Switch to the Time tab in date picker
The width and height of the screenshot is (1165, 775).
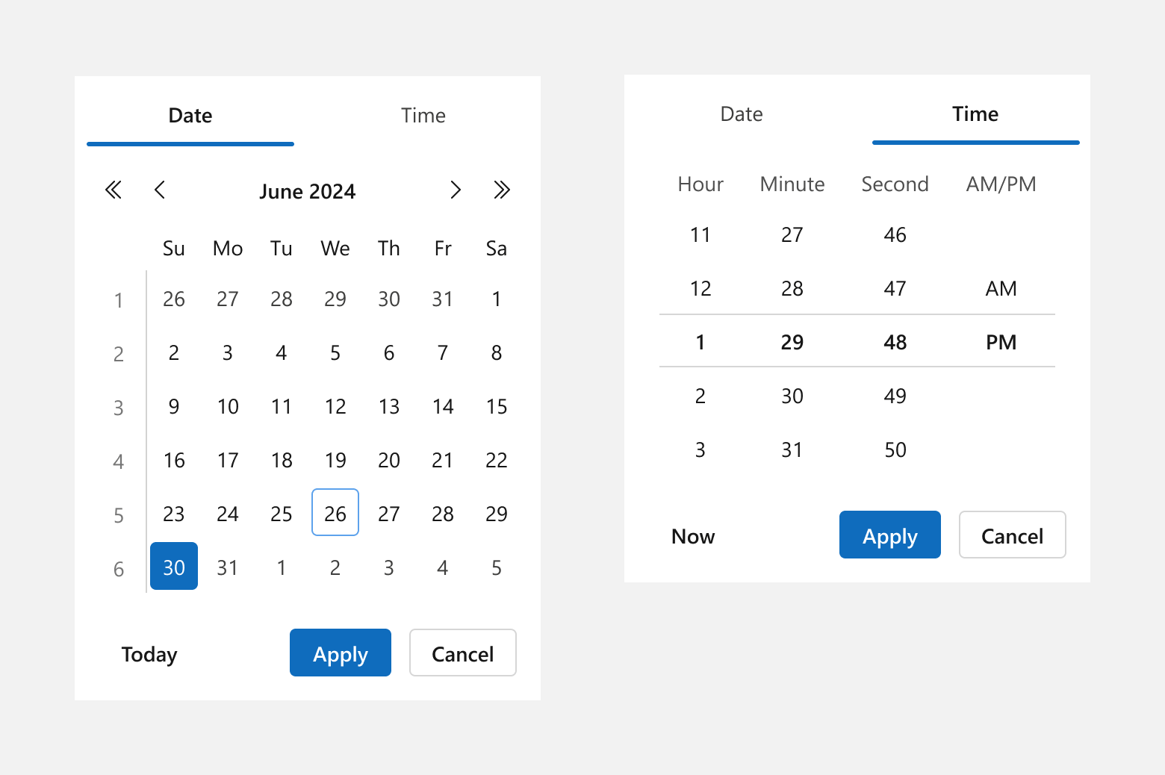(x=423, y=116)
